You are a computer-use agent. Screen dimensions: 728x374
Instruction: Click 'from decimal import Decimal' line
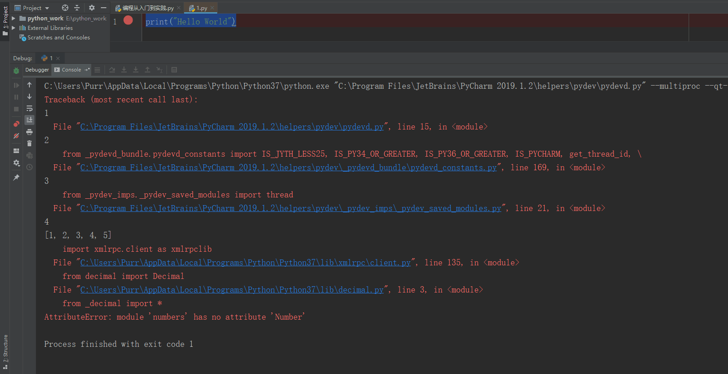123,276
